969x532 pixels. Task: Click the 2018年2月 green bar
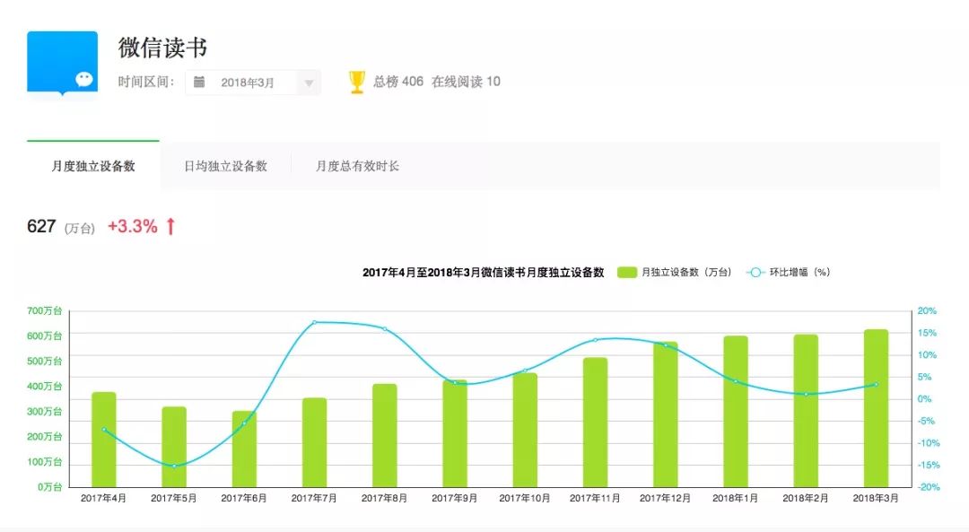[x=806, y=411]
